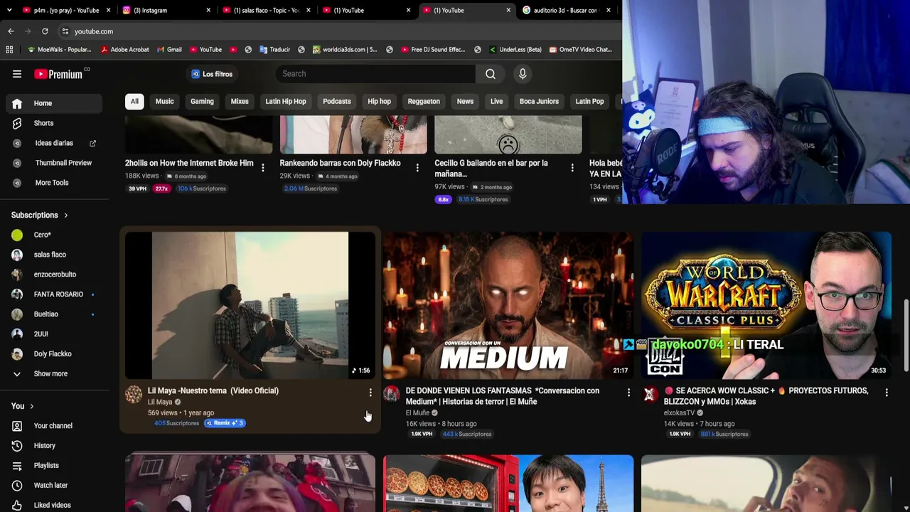
Task: View site information icon in address bar
Action: tap(65, 31)
